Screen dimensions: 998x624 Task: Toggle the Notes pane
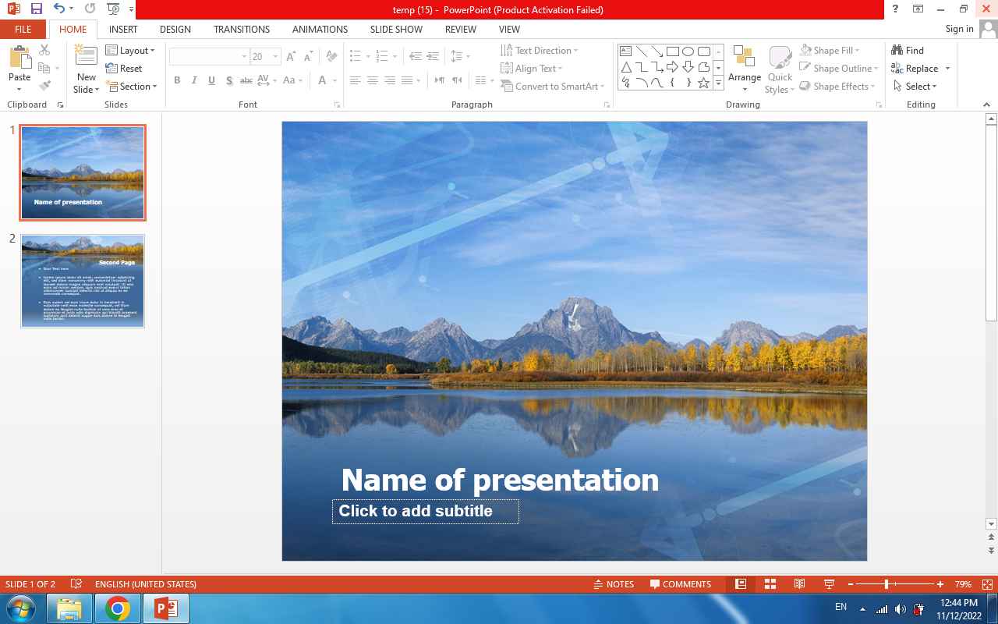pos(614,584)
